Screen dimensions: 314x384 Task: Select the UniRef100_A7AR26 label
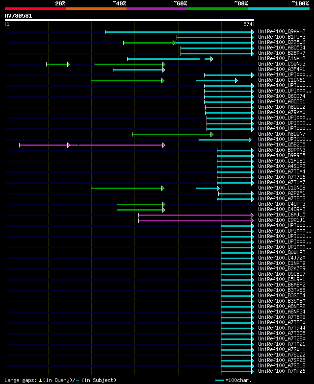282,371
